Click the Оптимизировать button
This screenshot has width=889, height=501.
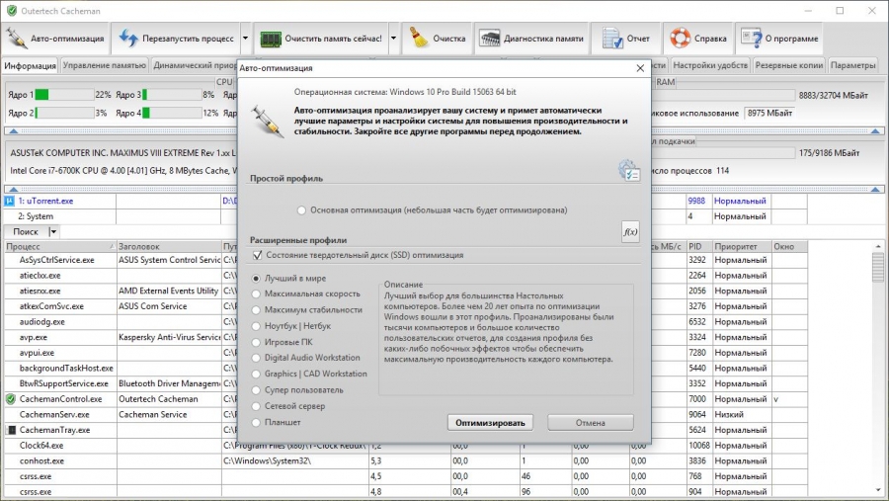(x=490, y=423)
